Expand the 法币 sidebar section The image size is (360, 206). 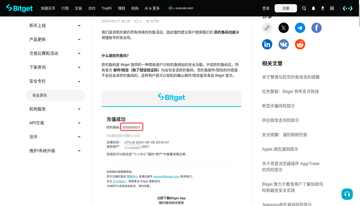pos(55,137)
